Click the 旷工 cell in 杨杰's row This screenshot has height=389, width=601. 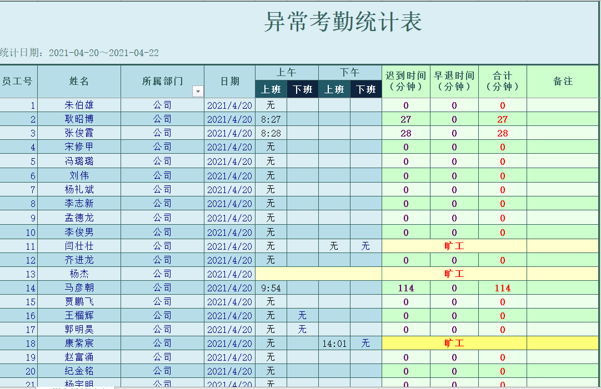(x=454, y=274)
